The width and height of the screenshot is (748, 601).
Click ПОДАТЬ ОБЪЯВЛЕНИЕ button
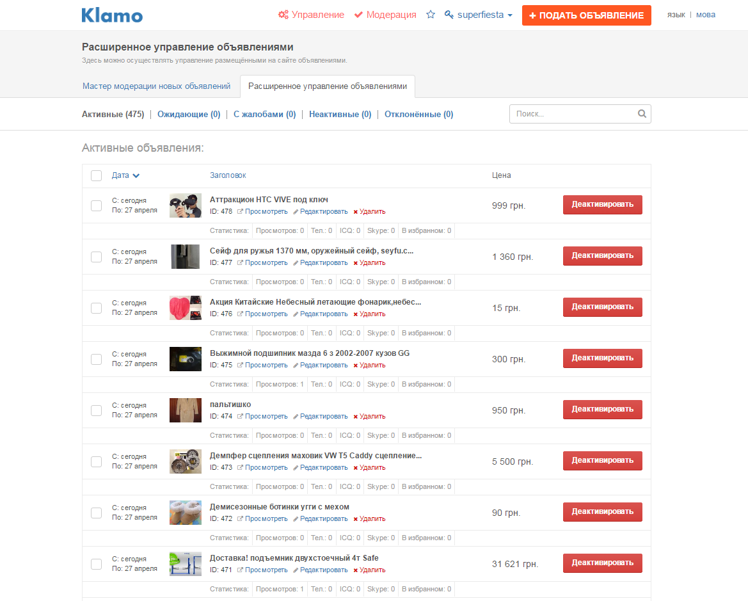586,15
